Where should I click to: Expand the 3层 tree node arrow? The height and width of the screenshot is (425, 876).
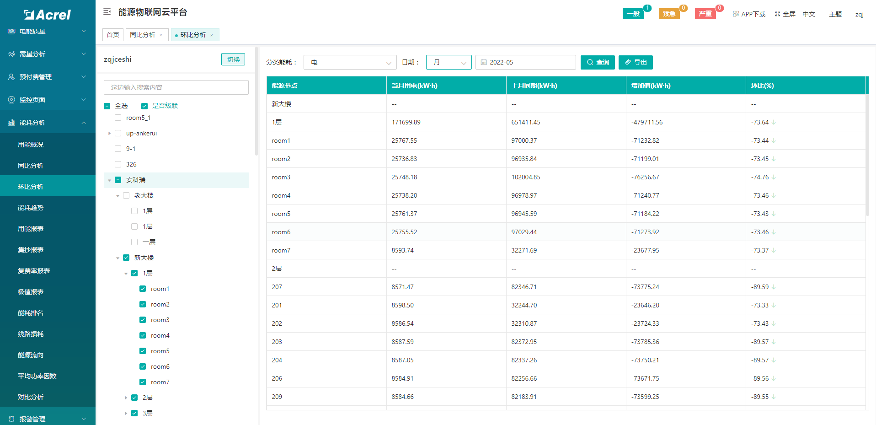pos(126,414)
